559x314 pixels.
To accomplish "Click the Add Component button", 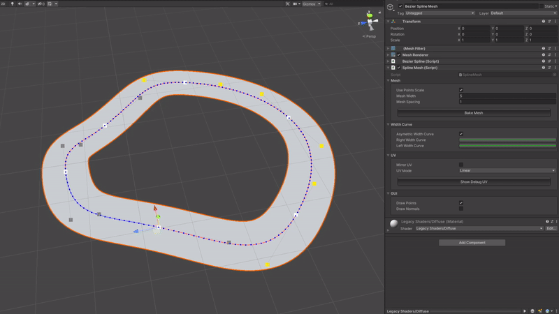I will (472, 243).
